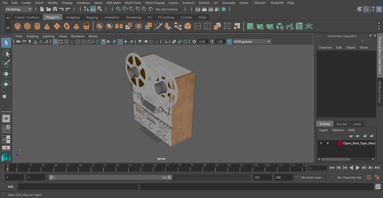383x198 pixels.
Task: Create a new scene file icon
Action: pyautogui.click(x=42, y=9)
